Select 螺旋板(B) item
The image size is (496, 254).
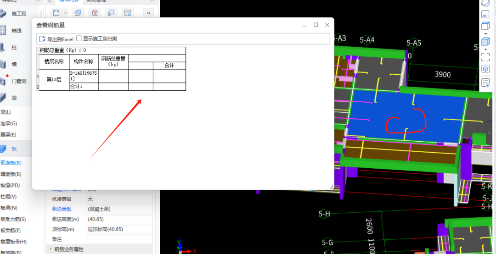click(x=11, y=174)
